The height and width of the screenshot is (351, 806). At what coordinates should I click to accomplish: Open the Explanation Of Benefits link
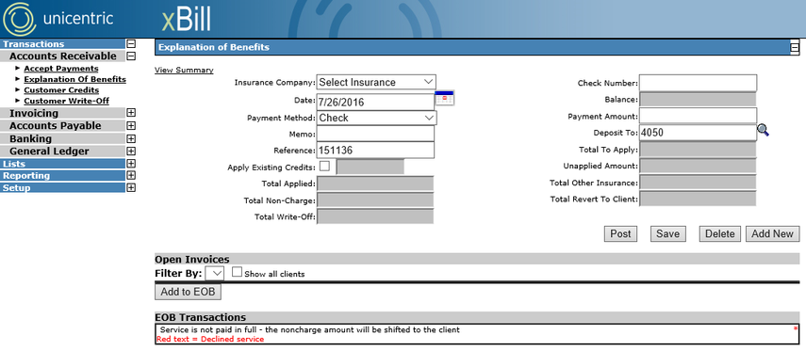(75, 79)
